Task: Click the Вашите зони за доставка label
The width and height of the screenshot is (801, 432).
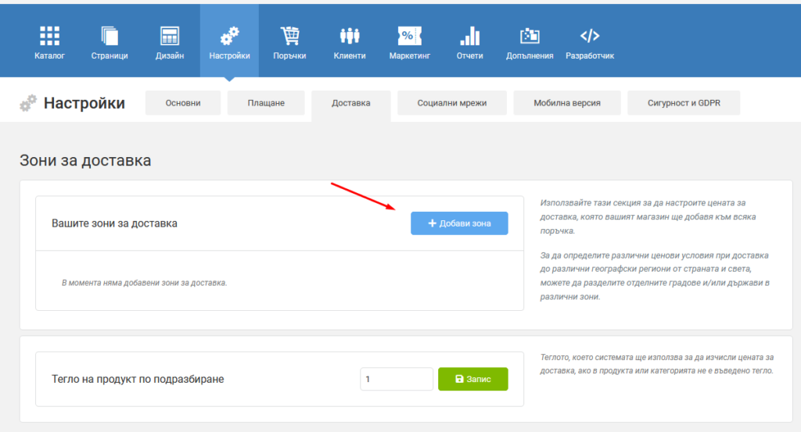Action: [x=114, y=223]
